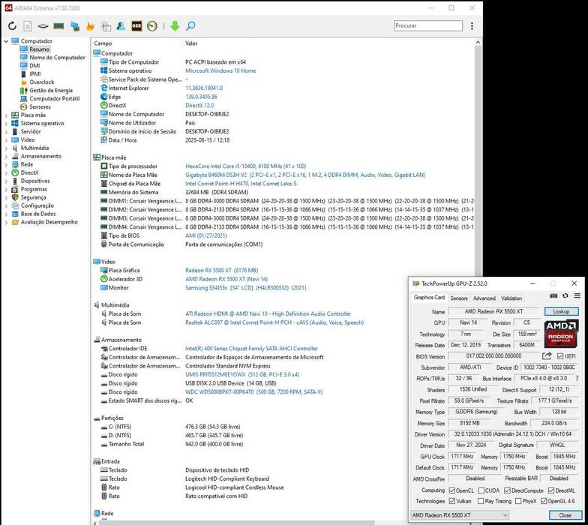The image size is (588, 525).
Task: Open the Samsung S34J55x monitor link
Action: pos(246,288)
